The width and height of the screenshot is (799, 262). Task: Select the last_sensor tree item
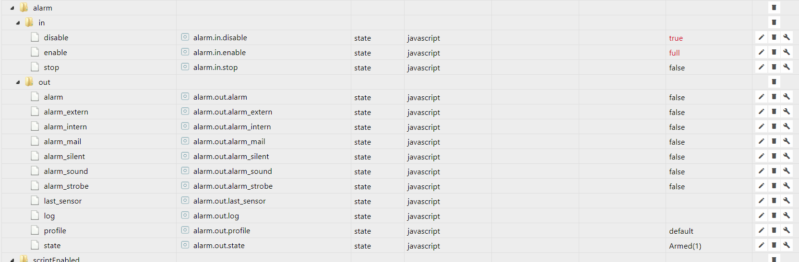click(x=62, y=201)
